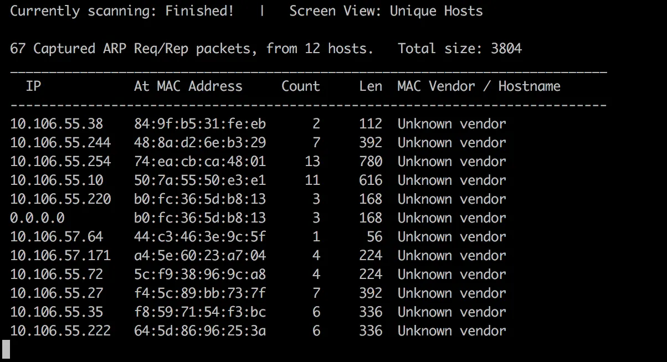This screenshot has height=362, width=667.
Task: Click MAC address 50:7a:55:50:e3:e1
Action: [x=199, y=180]
